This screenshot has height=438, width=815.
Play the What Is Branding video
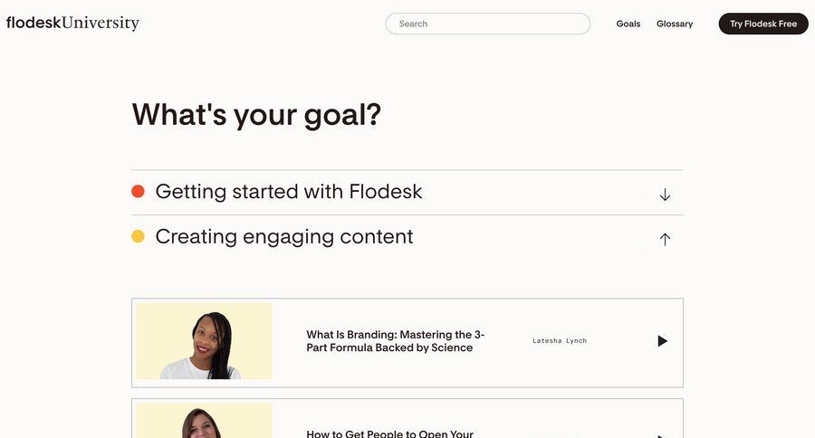pyautogui.click(x=662, y=341)
